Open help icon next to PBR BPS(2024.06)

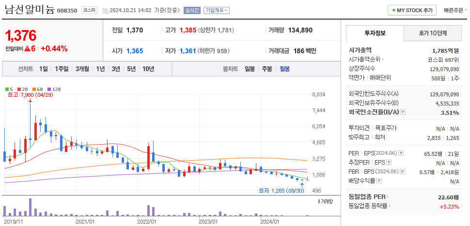(x=404, y=172)
